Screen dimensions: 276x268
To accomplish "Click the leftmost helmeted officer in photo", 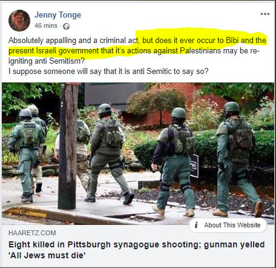I will 27,156.
